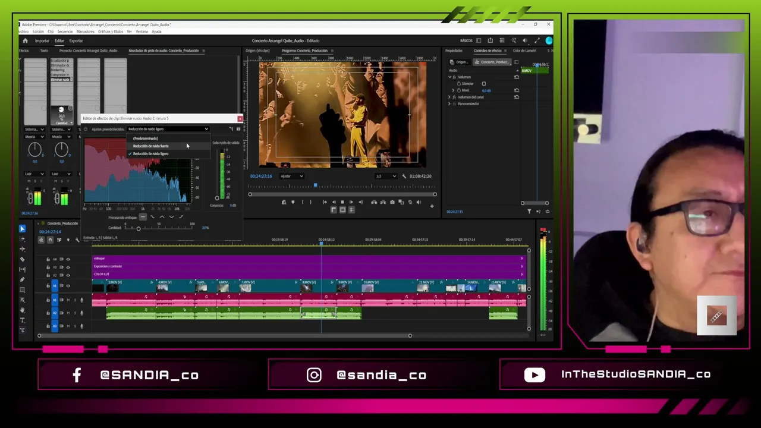Screen dimensions: 761x428
Task: Open the first Leer automation mode dropdown
Action: (x=34, y=174)
